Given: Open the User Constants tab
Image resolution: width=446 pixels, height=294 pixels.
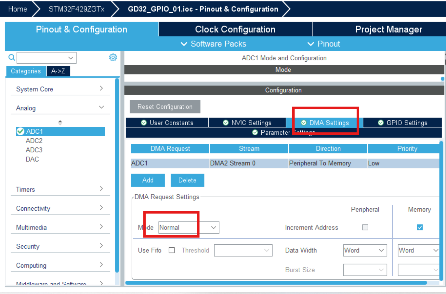Looking at the screenshot, I should [167, 123].
